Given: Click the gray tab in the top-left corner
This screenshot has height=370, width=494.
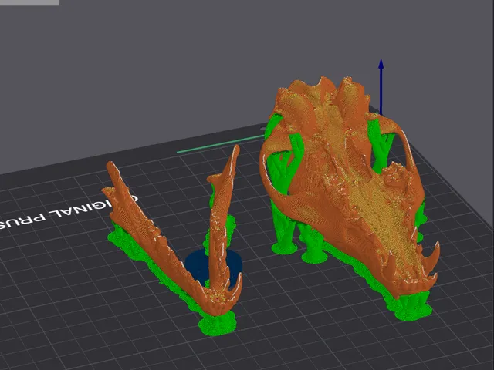Looking at the screenshot, I should [29, 2].
